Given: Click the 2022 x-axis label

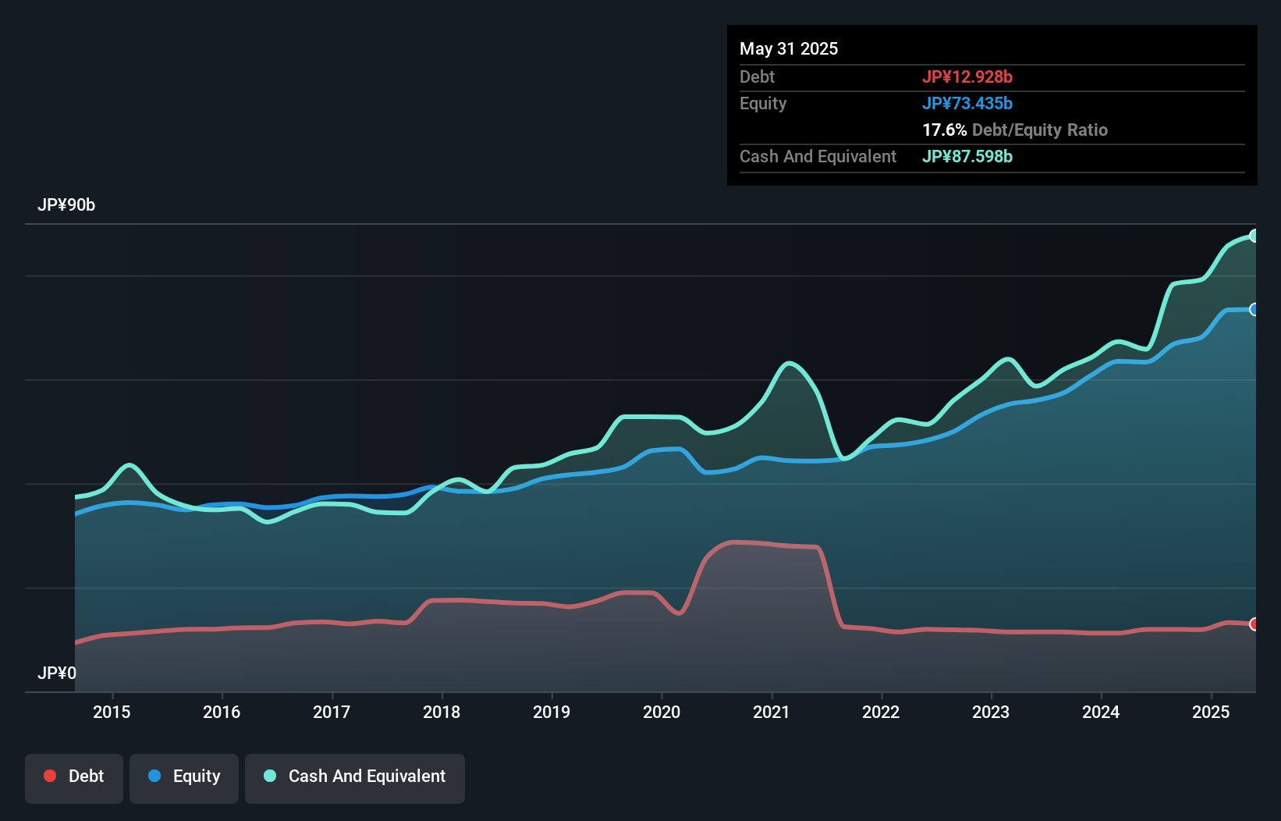Looking at the screenshot, I should 881,712.
